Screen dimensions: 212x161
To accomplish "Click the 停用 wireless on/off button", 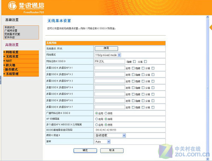I will coord(106,49).
